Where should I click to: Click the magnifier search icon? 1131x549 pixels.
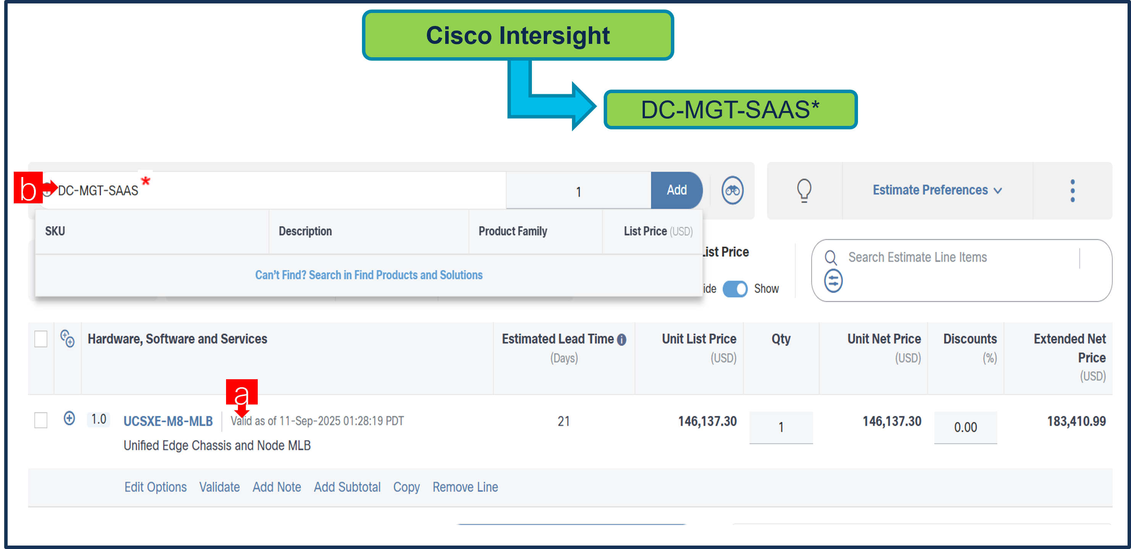coord(831,257)
